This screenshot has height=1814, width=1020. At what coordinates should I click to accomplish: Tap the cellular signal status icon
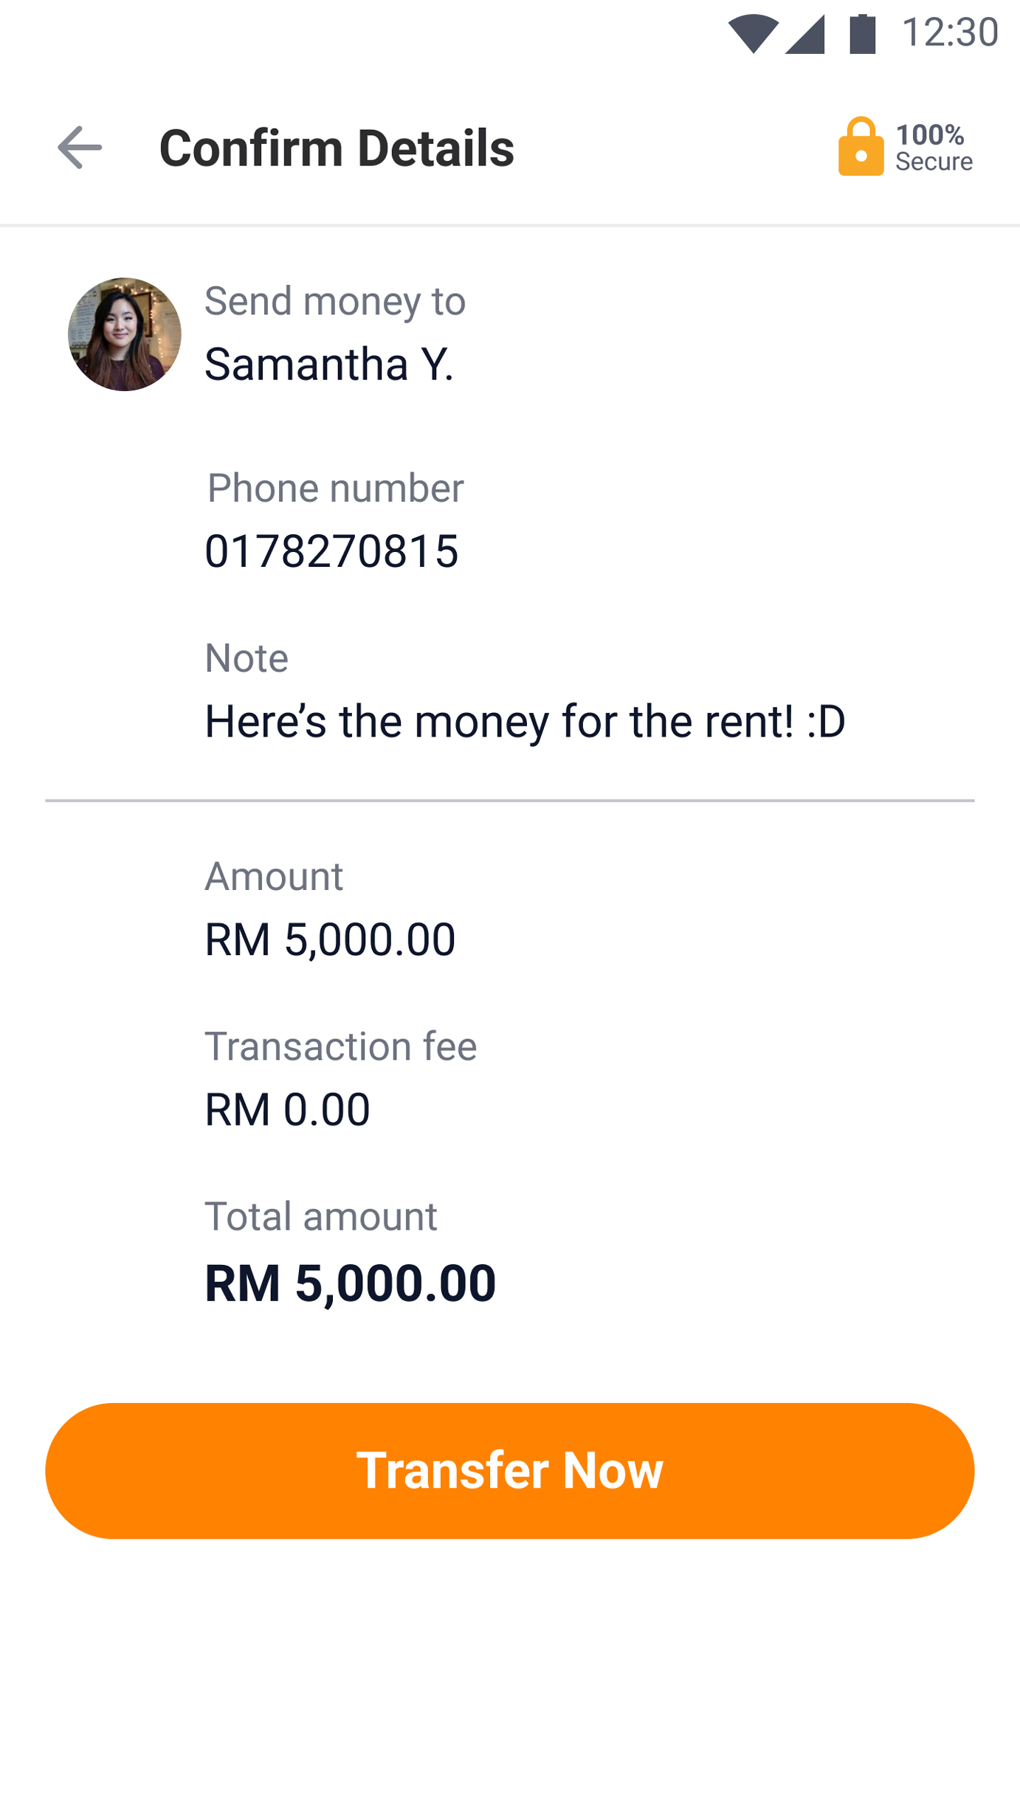[x=804, y=34]
